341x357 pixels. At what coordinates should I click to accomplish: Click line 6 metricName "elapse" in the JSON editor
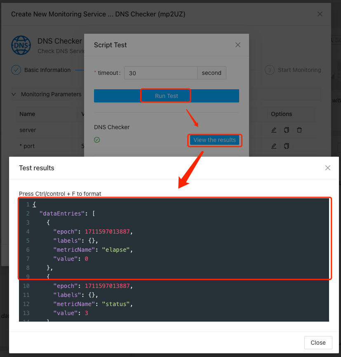(93, 250)
